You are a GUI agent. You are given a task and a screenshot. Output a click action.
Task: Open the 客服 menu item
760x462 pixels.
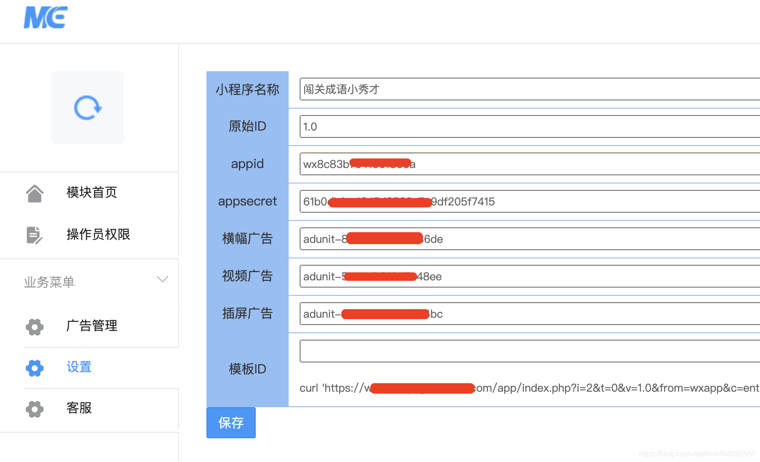79,408
